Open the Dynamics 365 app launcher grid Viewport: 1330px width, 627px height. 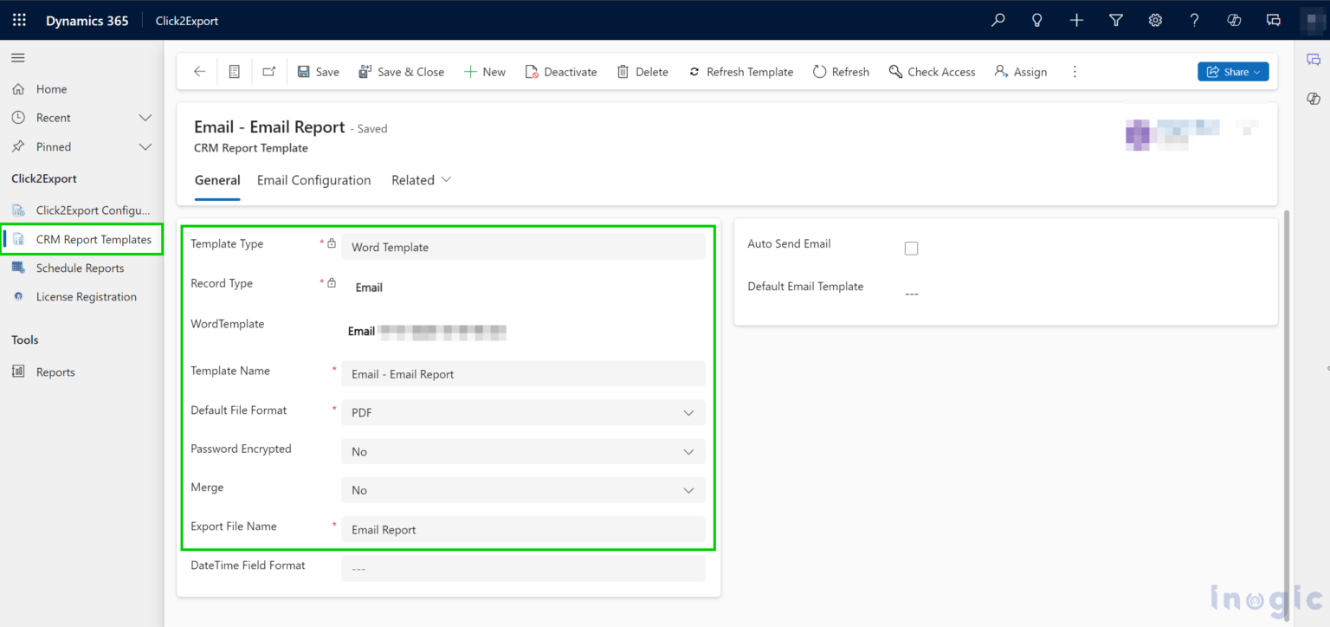19,20
